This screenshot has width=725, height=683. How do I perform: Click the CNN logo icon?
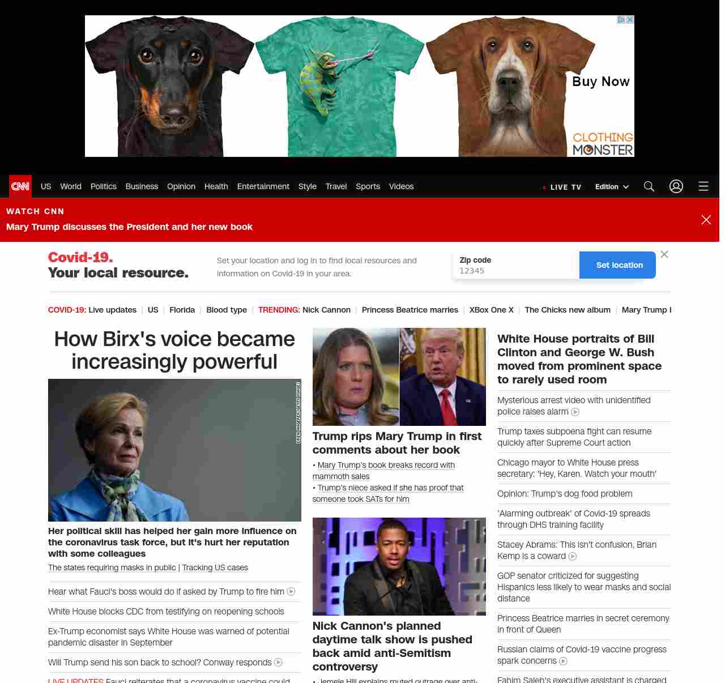click(x=20, y=186)
